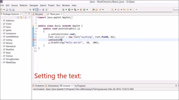
Task: Click the New Java Class green icon
Action: tap(84, 10)
